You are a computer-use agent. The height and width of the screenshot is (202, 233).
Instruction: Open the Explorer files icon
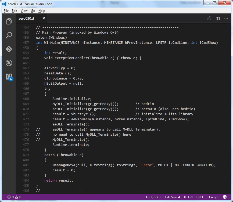[x=9, y=21]
